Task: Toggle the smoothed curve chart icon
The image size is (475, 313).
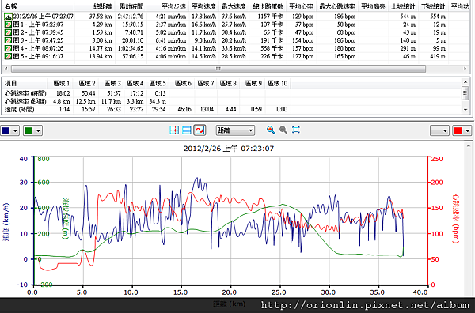Action: pos(199,130)
